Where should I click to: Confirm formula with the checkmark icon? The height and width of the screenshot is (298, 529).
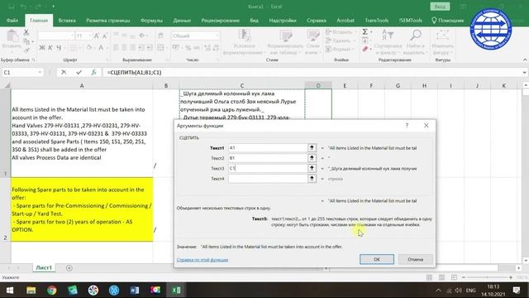coord(79,72)
